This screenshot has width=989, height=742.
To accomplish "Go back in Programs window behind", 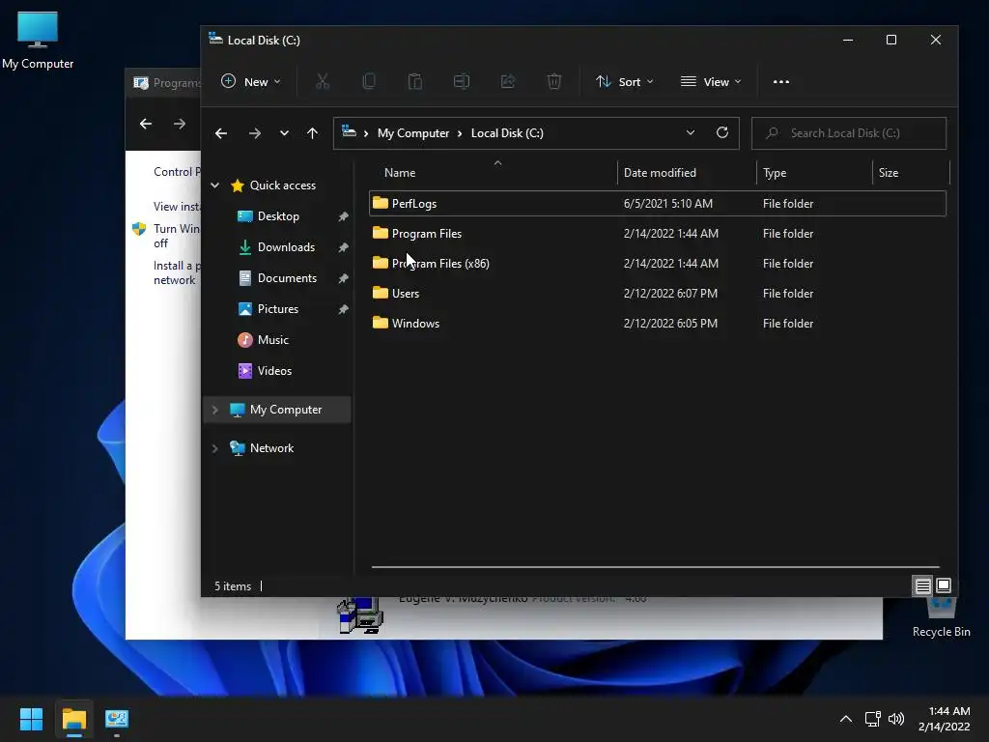I will point(146,124).
